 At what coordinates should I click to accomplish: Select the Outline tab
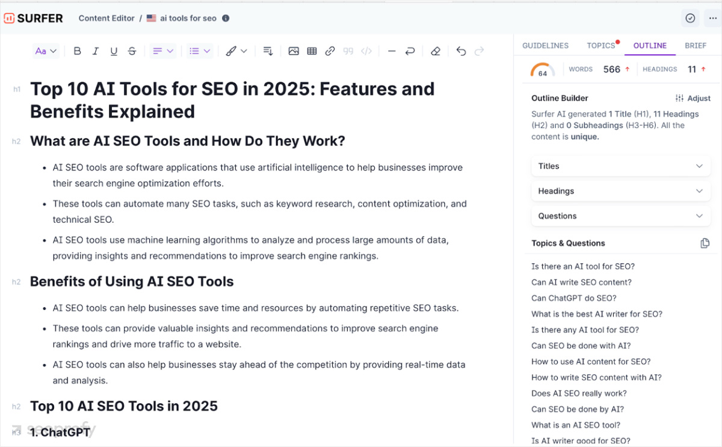tap(650, 46)
